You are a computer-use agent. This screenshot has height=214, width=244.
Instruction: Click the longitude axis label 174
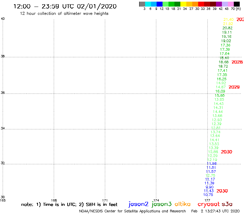pos(156,200)
